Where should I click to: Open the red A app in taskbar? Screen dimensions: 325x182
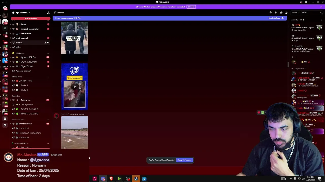[x=94, y=179]
